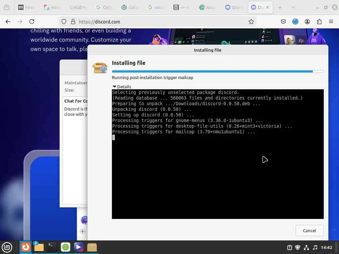
Task: Cancel the file installation
Action: [310, 231]
